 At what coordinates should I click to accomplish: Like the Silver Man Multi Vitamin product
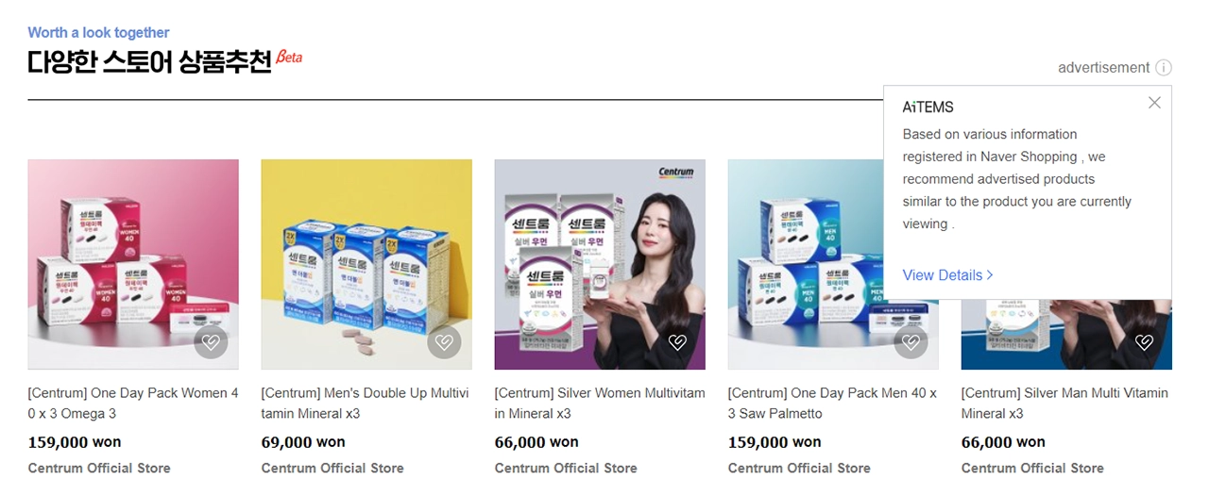coord(1144,342)
